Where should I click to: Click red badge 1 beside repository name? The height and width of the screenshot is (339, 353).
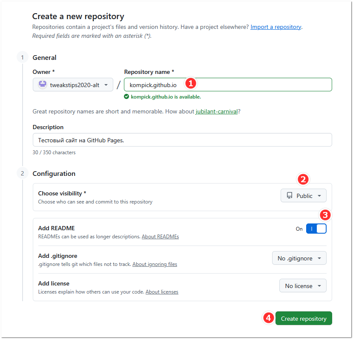(x=190, y=83)
